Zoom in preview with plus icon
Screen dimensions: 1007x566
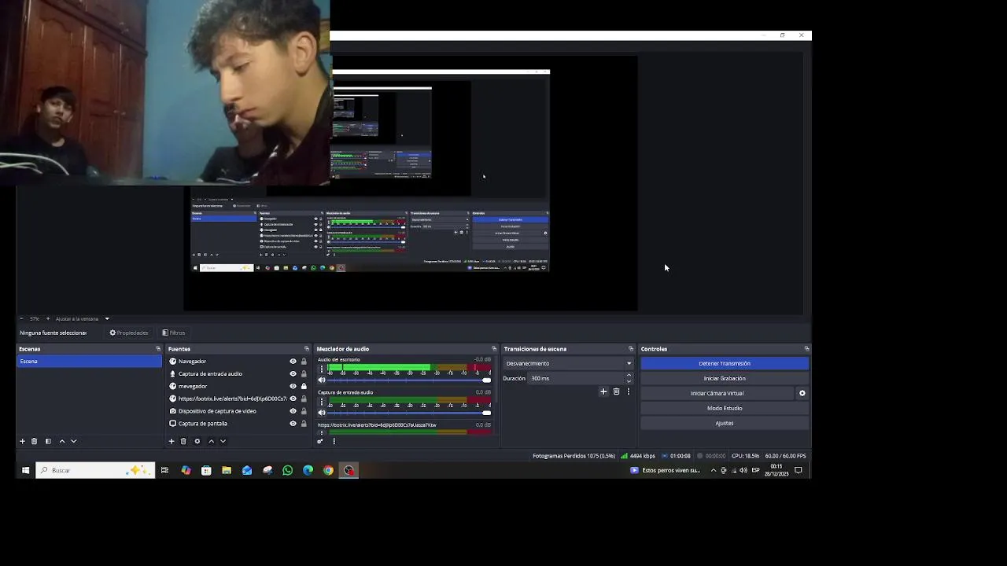coord(47,318)
